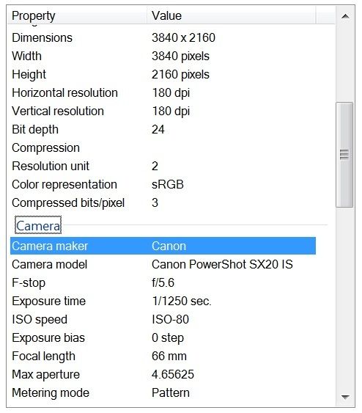The width and height of the screenshot is (362, 413).
Task: Select the F-stop property row
Action: coord(163,283)
